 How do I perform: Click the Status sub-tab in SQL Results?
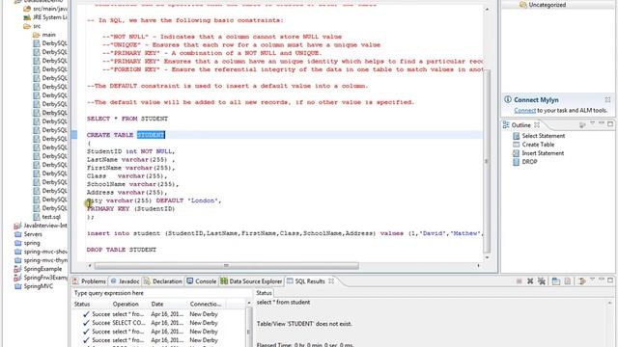pyautogui.click(x=264, y=293)
